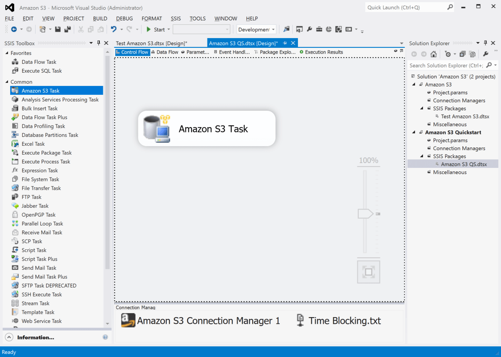This screenshot has width=501, height=357.
Task: Click the New Project icon in the toolbar
Action: 43,29
